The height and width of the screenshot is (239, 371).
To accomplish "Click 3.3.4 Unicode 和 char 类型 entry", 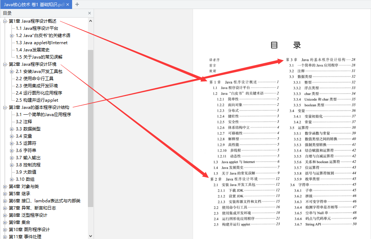I will pos(324,99).
